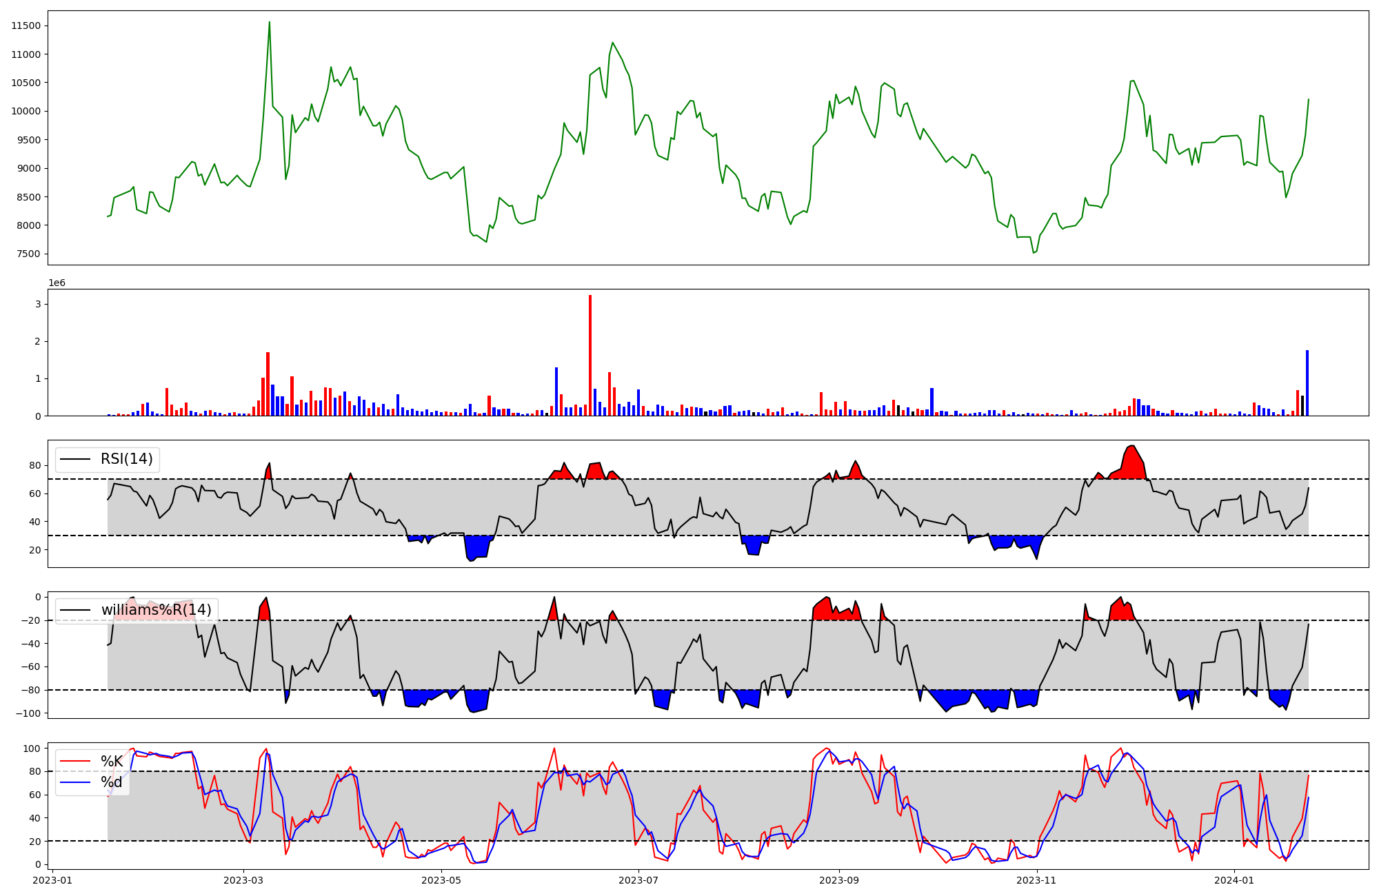The image size is (1379, 896).
Task: Click the 8000 price axis label
Action: click(29, 225)
